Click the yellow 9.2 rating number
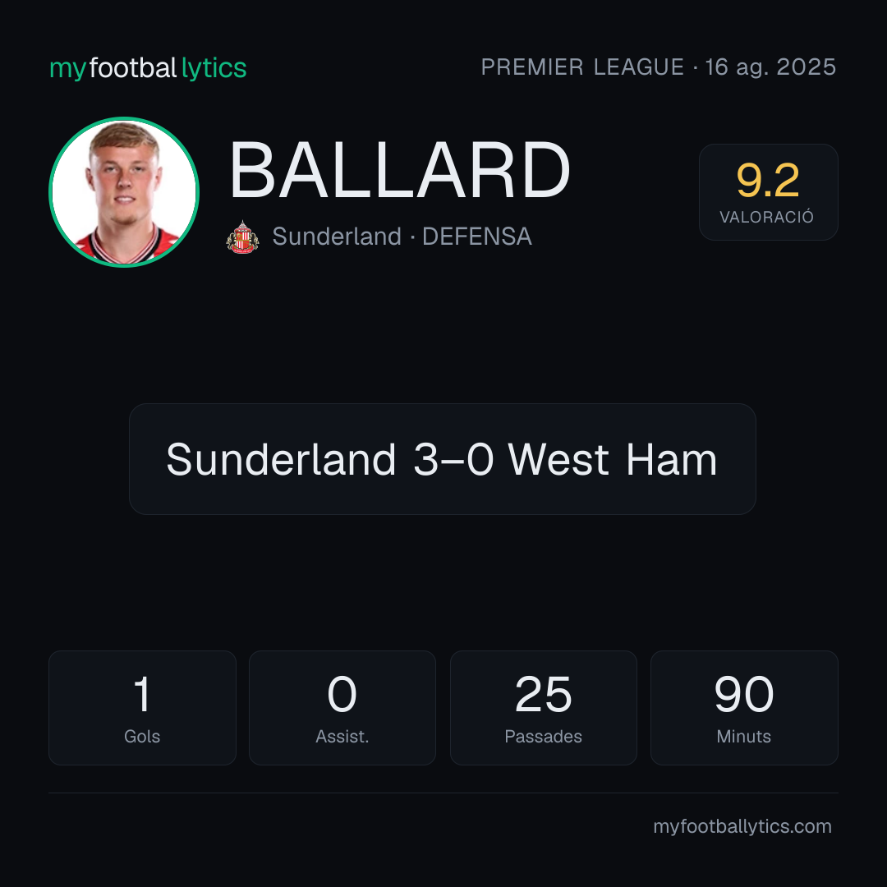 pyautogui.click(x=768, y=181)
